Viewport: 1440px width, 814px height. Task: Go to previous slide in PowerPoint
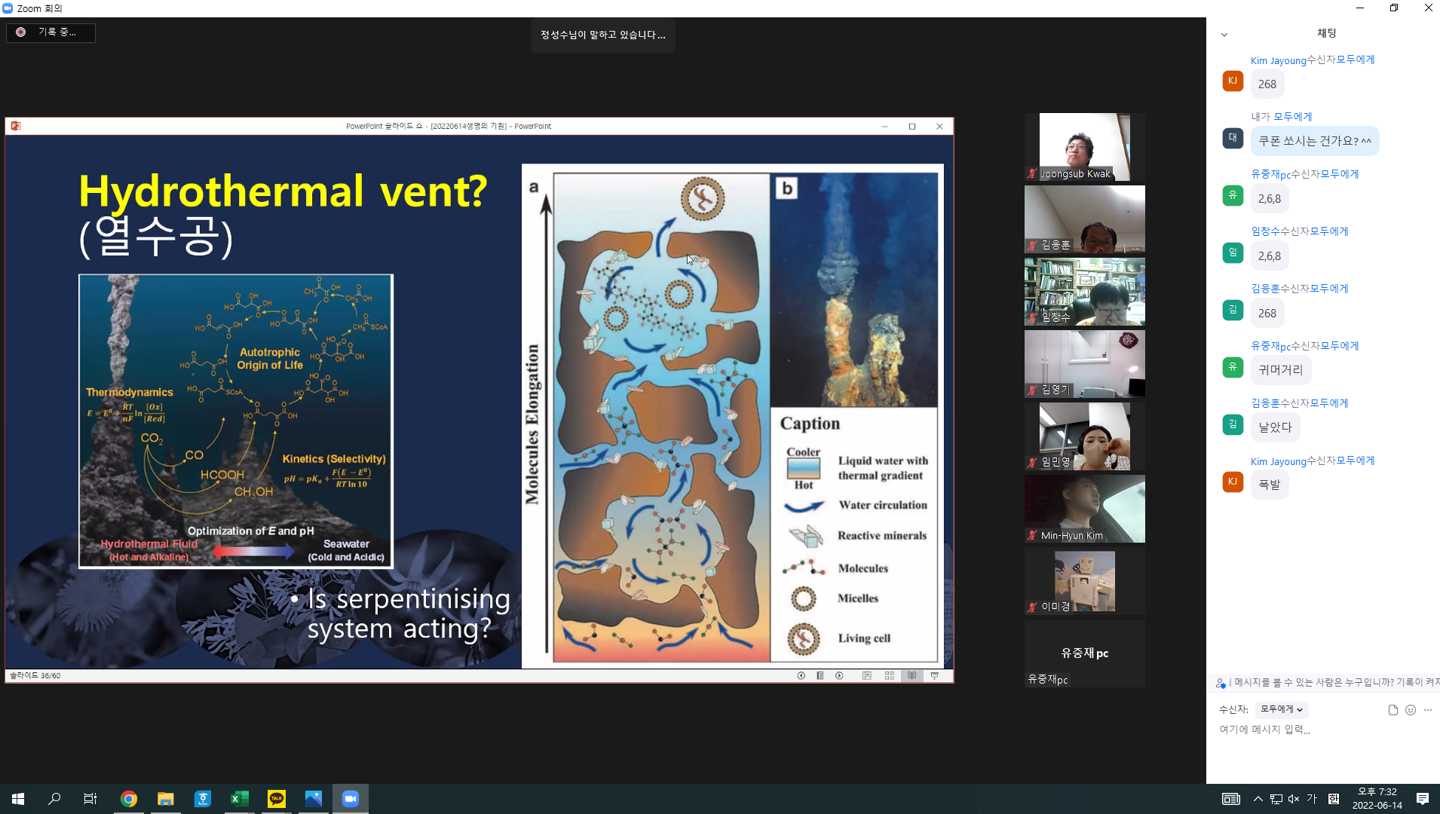(801, 676)
